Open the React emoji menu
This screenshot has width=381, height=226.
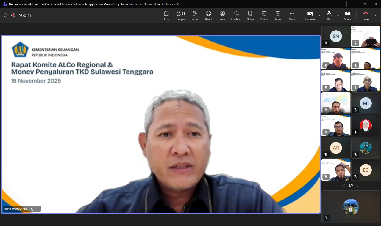coord(208,15)
